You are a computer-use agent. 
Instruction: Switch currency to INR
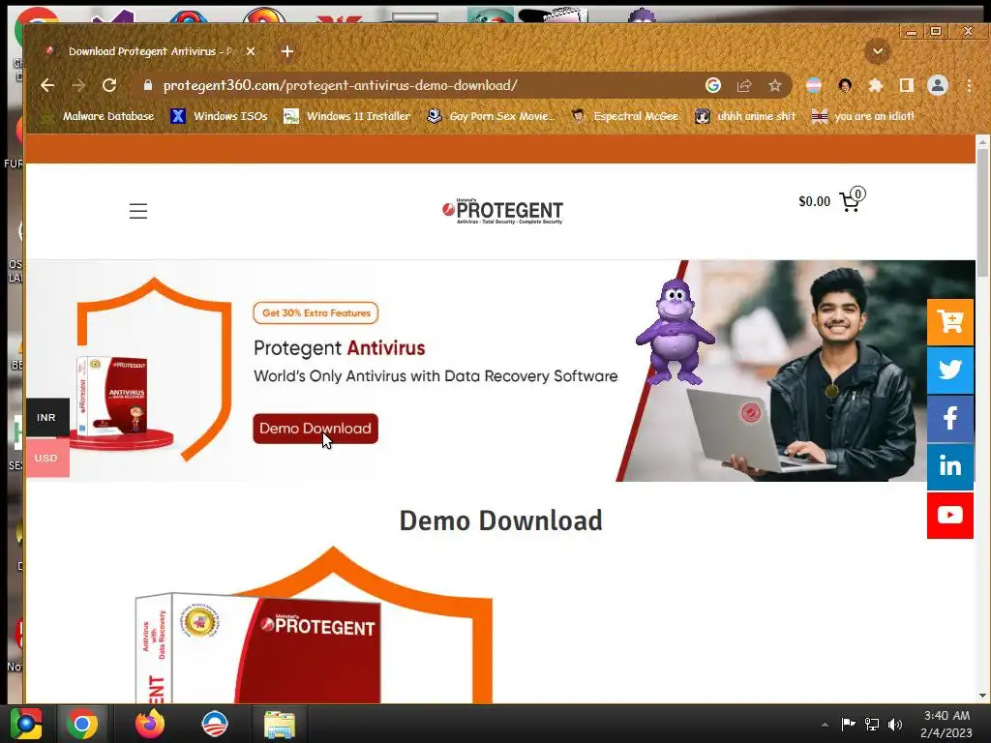(46, 418)
